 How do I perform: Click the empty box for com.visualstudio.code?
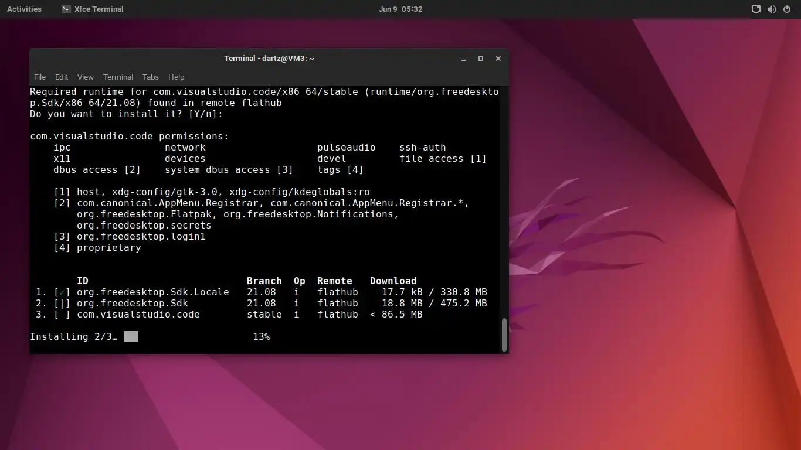[x=62, y=314]
